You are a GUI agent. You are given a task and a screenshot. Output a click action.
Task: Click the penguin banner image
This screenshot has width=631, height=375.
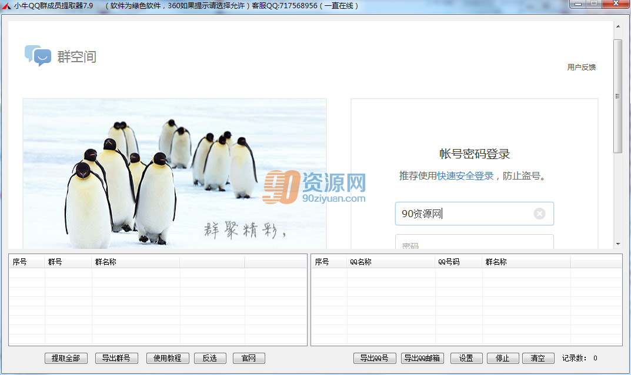coord(175,174)
